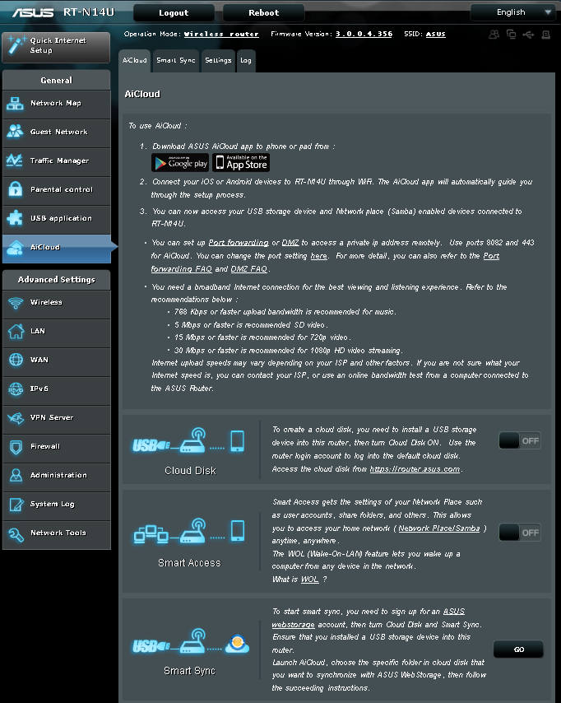561x703 pixels.
Task: Click the Firewall shield icon
Action: click(16, 446)
